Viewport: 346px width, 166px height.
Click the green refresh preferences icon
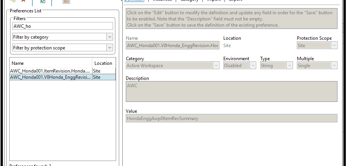pyautogui.click(x=43, y=1)
